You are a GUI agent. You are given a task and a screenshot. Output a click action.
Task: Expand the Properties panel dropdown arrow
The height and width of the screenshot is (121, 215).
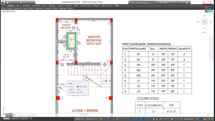tap(44, 8)
